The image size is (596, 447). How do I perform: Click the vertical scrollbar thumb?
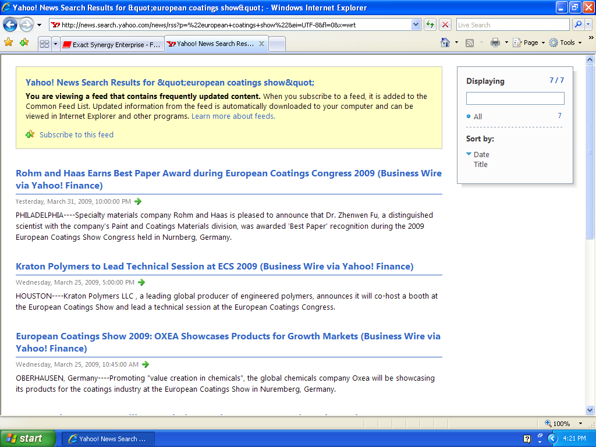click(590, 152)
